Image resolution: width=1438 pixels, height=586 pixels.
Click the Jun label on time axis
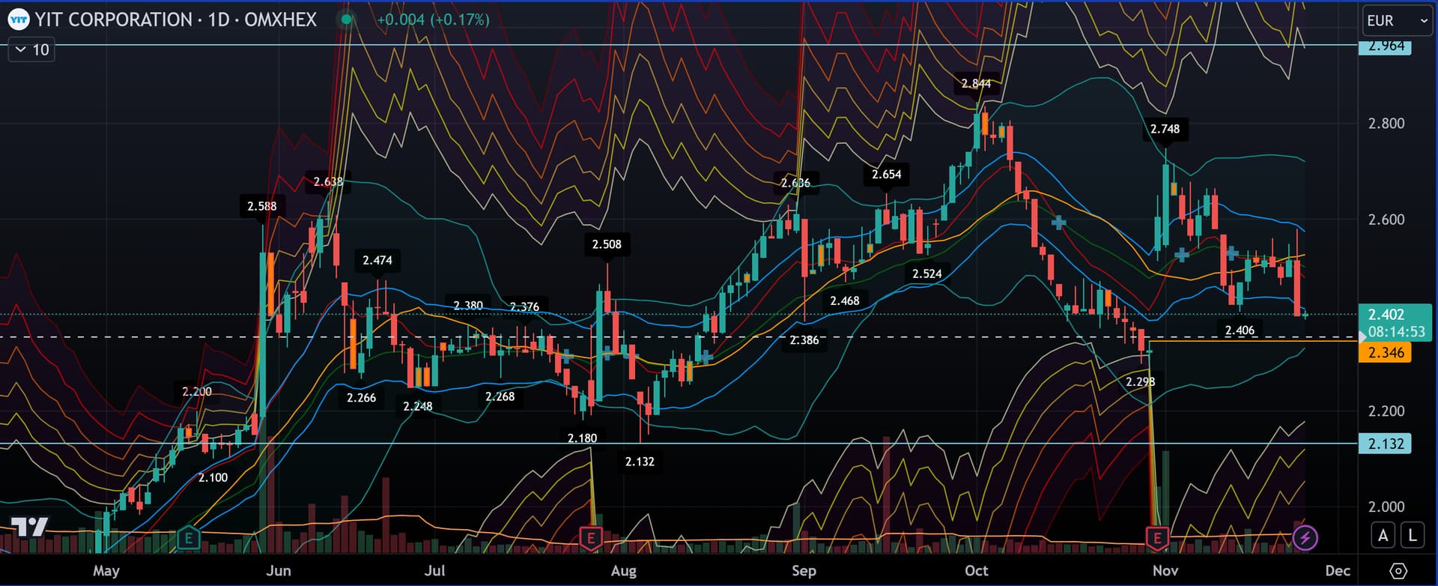[x=279, y=571]
